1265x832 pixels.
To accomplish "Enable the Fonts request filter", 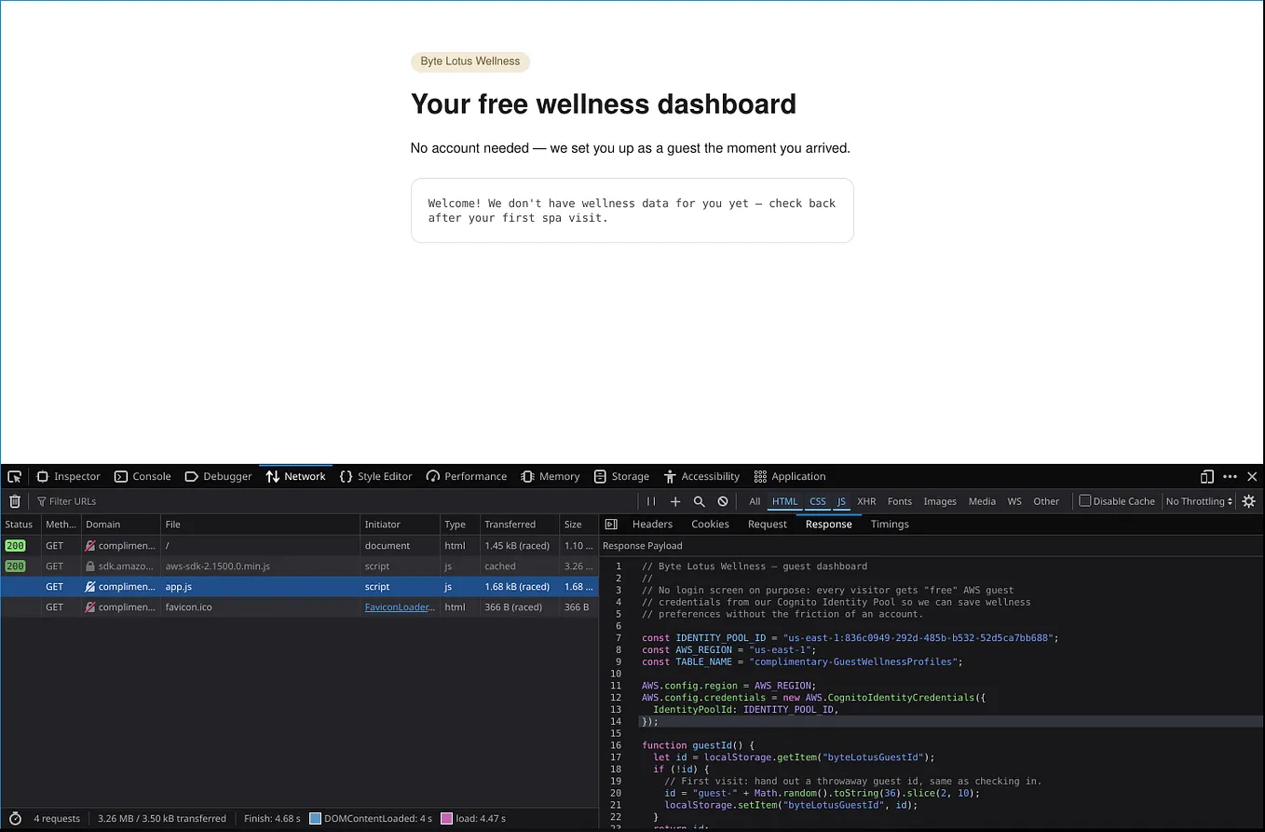I will (x=900, y=501).
